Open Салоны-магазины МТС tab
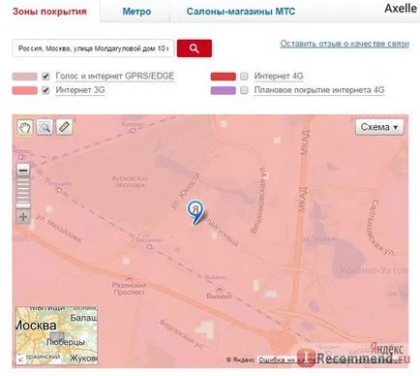This screenshot has width=420, height=376. click(241, 12)
